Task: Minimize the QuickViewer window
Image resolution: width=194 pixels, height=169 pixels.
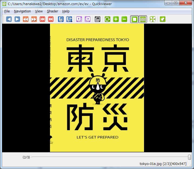Action: tap(168, 3)
